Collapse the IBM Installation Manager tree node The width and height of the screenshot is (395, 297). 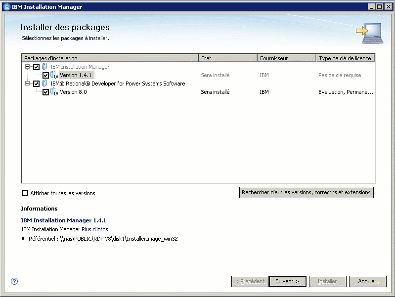click(x=27, y=67)
